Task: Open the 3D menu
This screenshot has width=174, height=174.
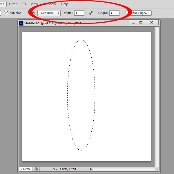Action: point(24,4)
